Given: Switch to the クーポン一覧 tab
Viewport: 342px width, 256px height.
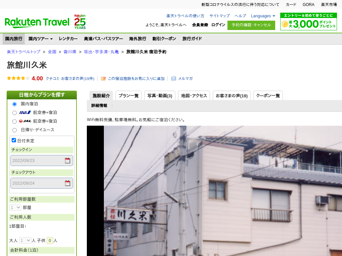Looking at the screenshot, I should point(268,96).
